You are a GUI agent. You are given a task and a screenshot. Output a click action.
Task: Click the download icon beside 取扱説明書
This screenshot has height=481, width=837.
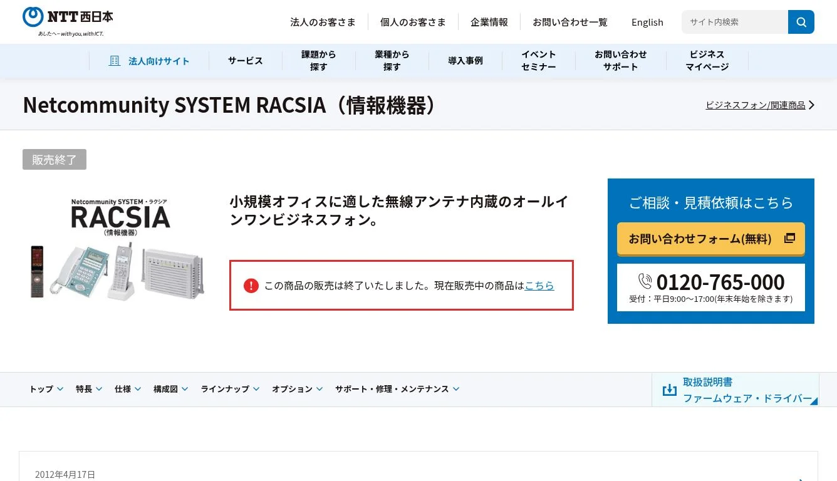tap(670, 390)
